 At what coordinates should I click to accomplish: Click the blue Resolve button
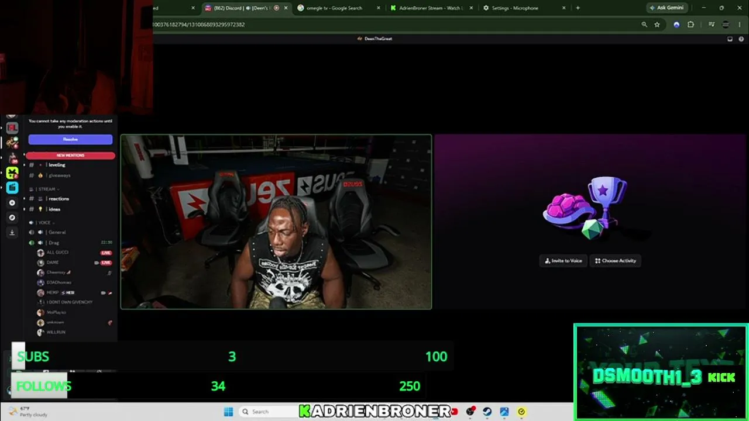tap(70, 140)
